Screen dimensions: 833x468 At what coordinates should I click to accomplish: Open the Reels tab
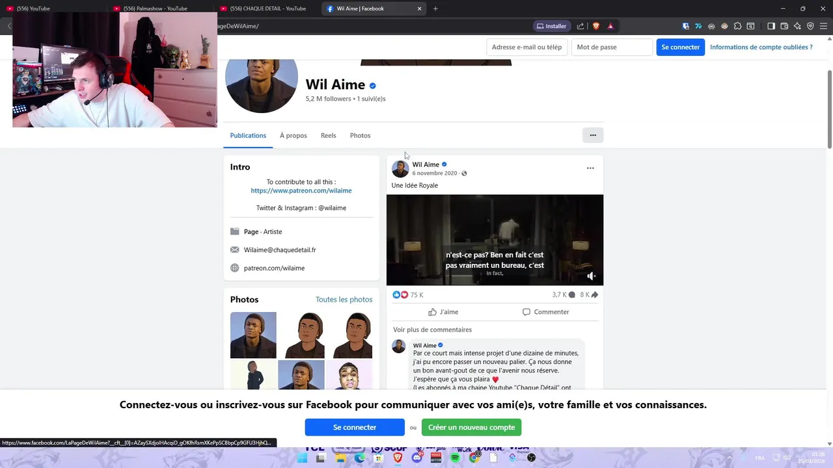[328, 135]
